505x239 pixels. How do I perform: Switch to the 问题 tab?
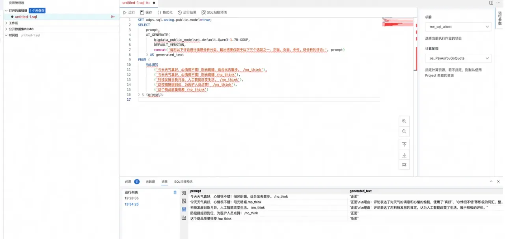tap(128, 182)
